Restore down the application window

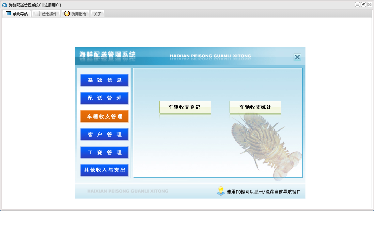pos(363,5)
